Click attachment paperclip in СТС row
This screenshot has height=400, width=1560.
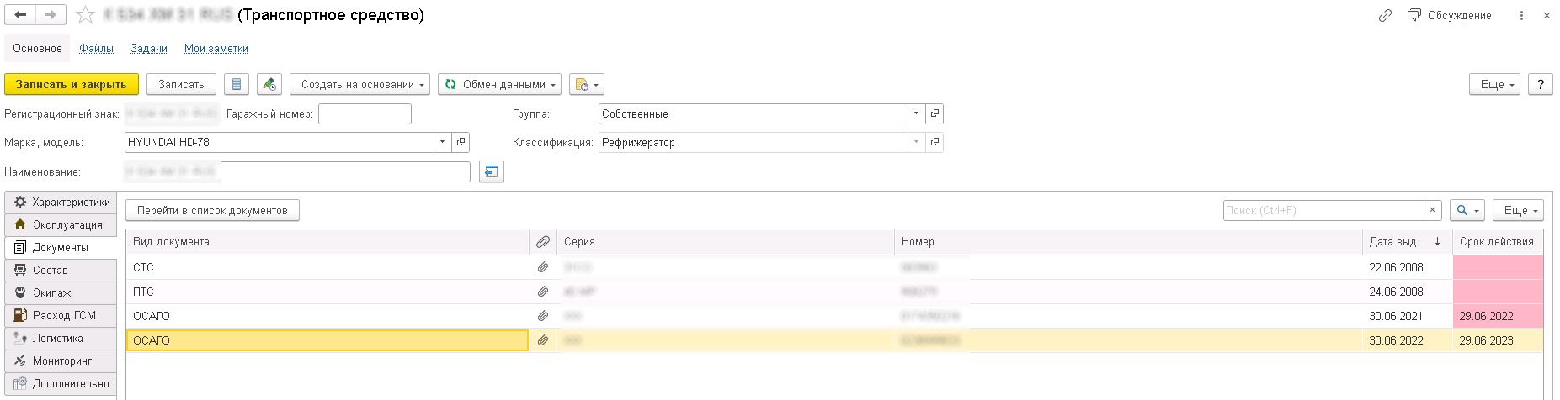click(x=543, y=267)
